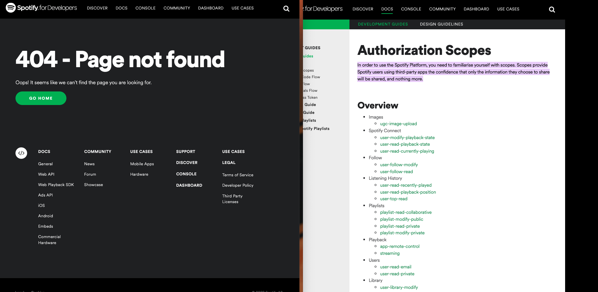Open the Showcase footer link

[x=94, y=185]
